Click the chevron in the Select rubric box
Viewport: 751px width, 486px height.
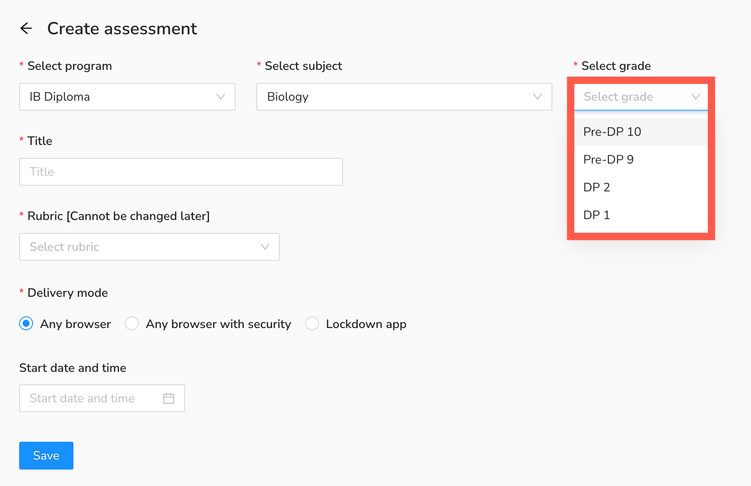(x=265, y=247)
